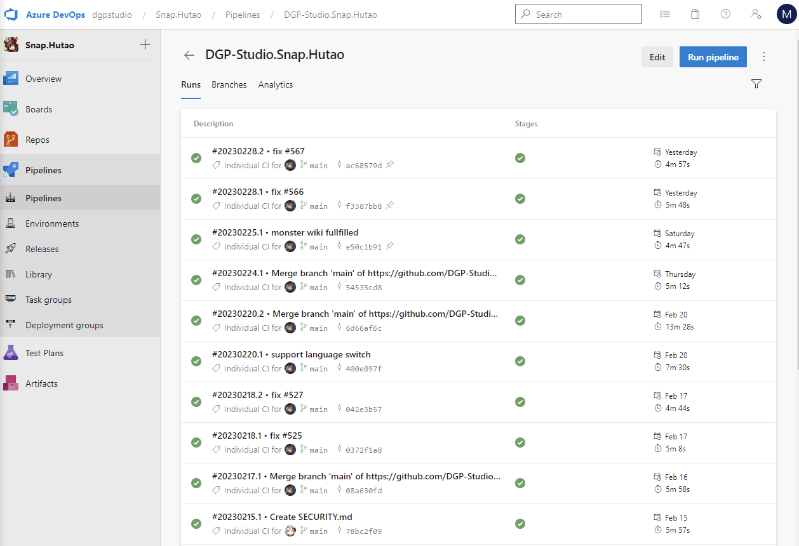Image resolution: width=799 pixels, height=546 pixels.
Task: Open the dgpstudio breadcrumb link
Action: tap(113, 15)
